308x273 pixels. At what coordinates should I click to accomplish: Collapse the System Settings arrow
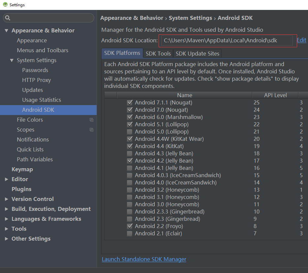pos(12,60)
